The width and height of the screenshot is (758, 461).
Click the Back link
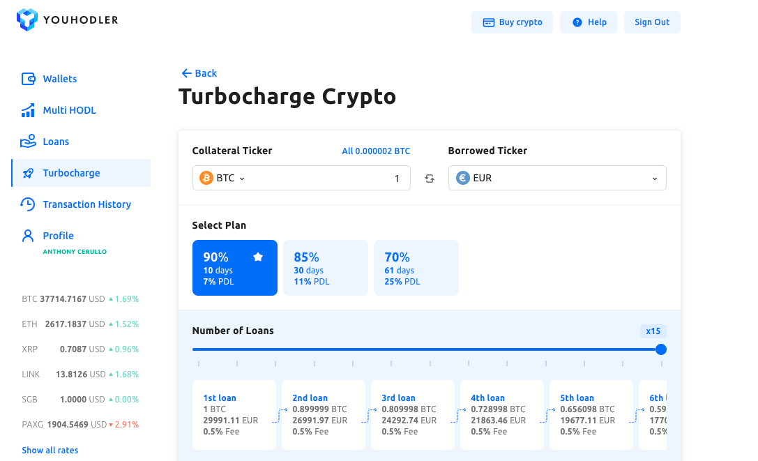pyautogui.click(x=199, y=73)
